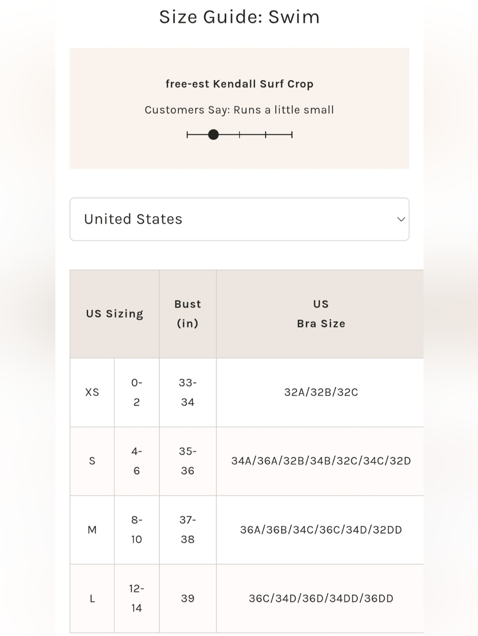Click the chevron arrow in country selector
Screen dimensions: 478x636
click(401, 219)
